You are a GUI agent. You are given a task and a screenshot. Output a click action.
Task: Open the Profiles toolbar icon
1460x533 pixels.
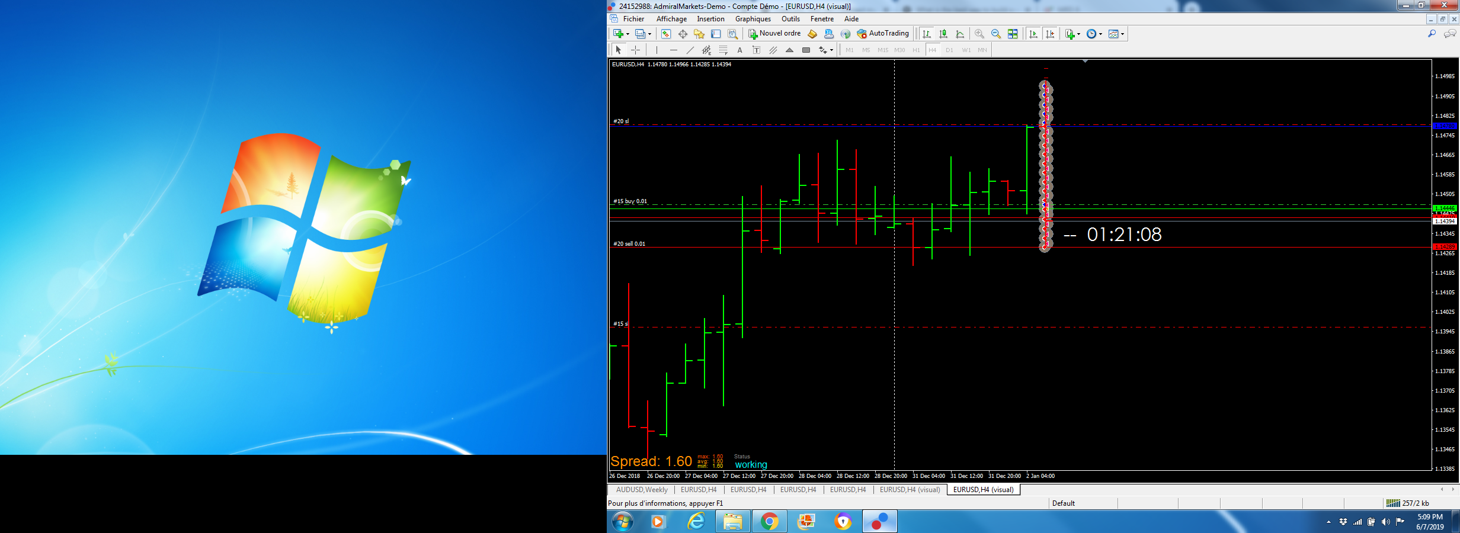tap(640, 34)
